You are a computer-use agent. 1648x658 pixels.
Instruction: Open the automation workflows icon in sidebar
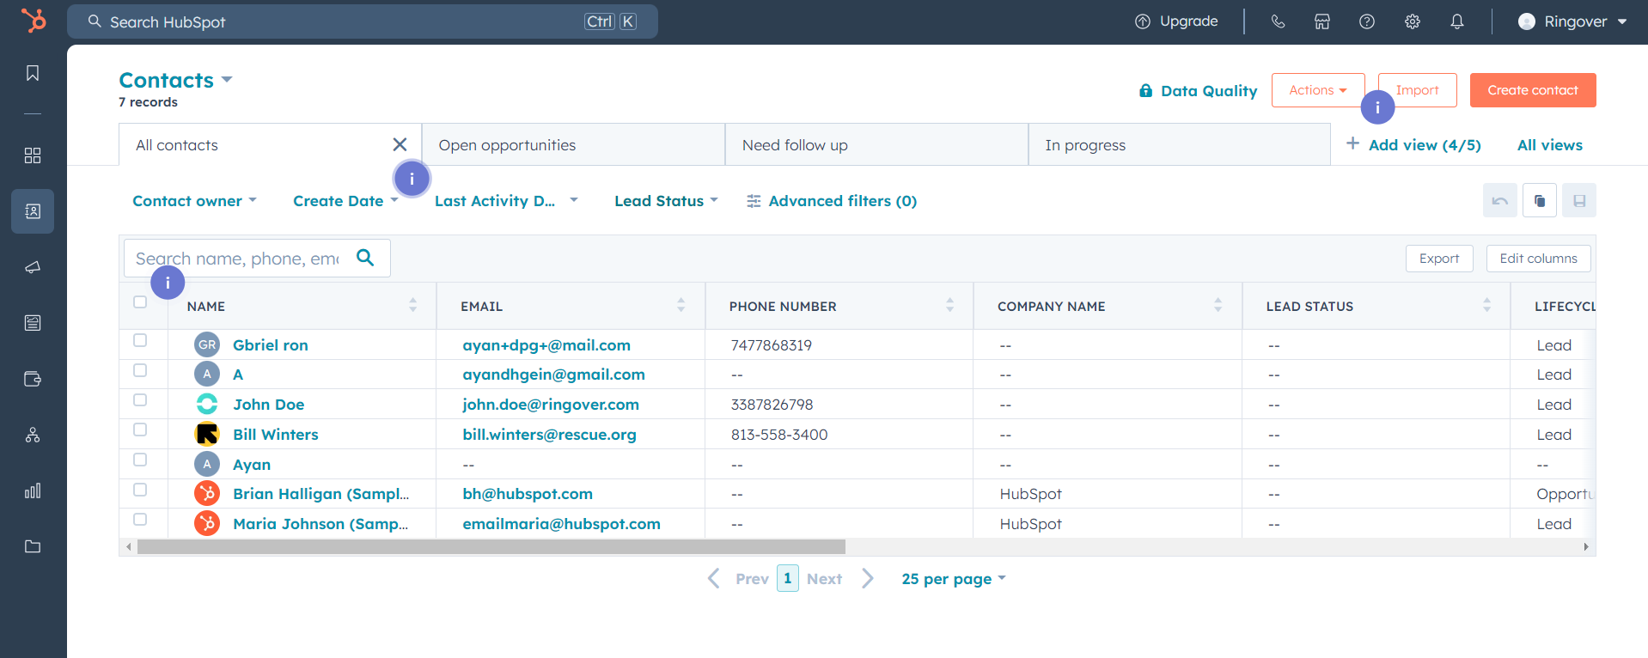point(33,435)
